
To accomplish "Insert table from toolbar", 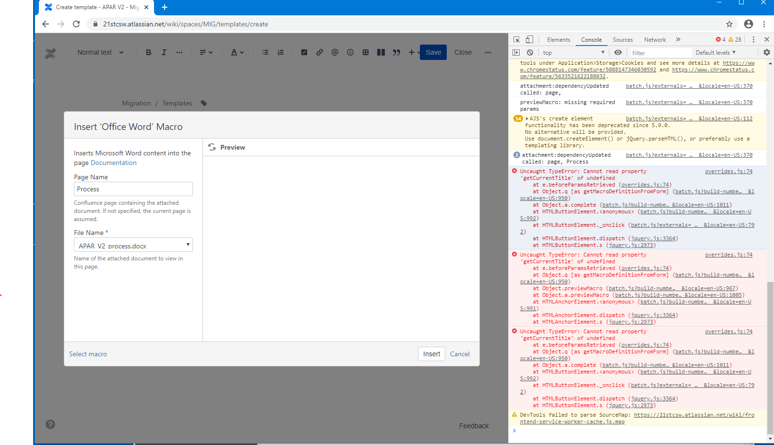I will coord(366,52).
